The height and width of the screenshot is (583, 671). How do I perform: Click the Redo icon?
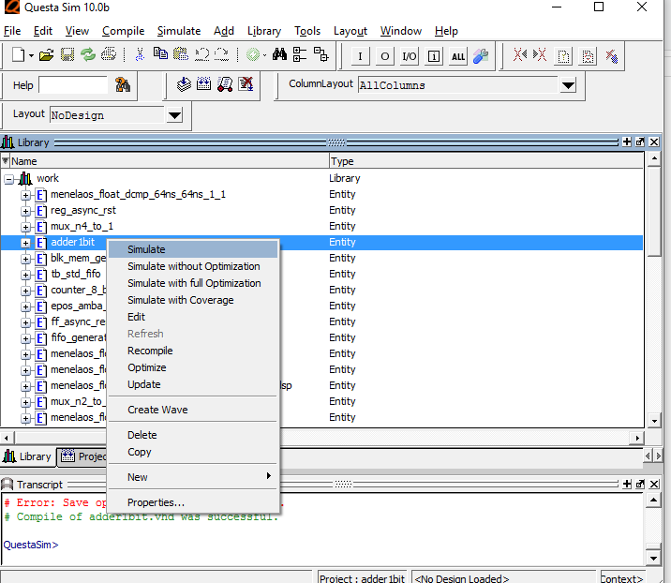tap(222, 54)
